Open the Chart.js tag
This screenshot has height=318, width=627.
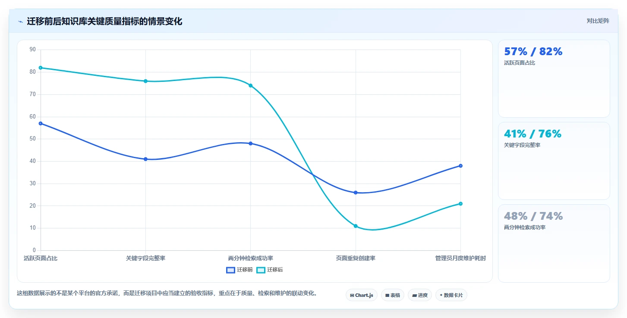click(362, 295)
